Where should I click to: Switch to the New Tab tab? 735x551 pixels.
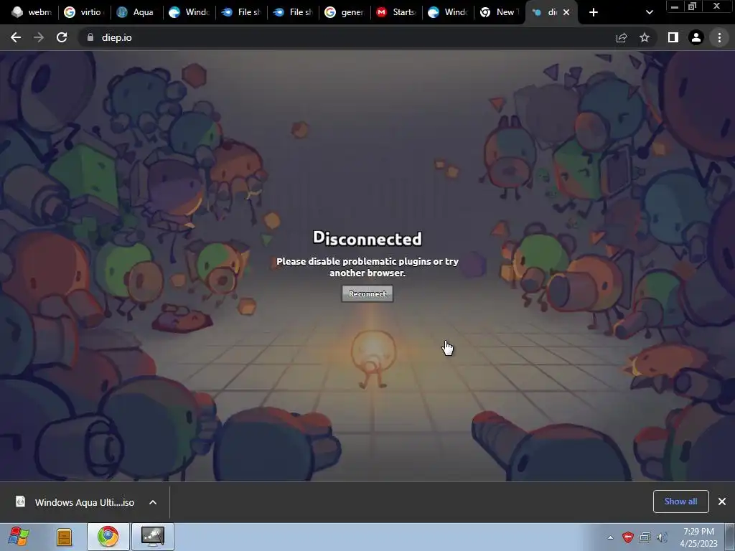(500, 12)
